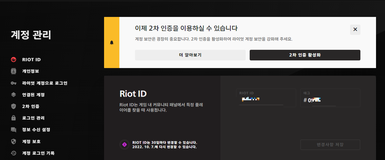
Task: Click the text 이제 2차 인증을 이용하실 수 있습니다
Action: [187, 28]
